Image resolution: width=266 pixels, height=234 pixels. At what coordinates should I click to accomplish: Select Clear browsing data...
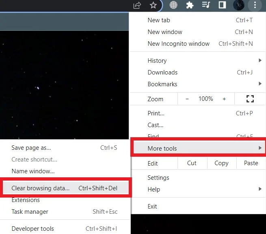pos(65,188)
